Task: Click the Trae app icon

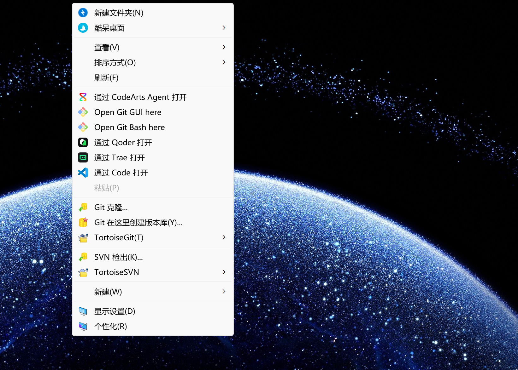Action: tap(83, 157)
